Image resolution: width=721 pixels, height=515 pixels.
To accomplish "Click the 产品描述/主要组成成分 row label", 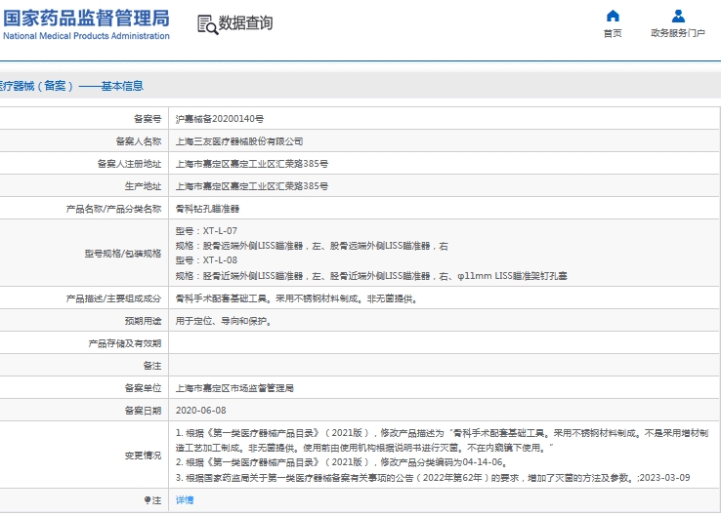I will coord(113,298).
